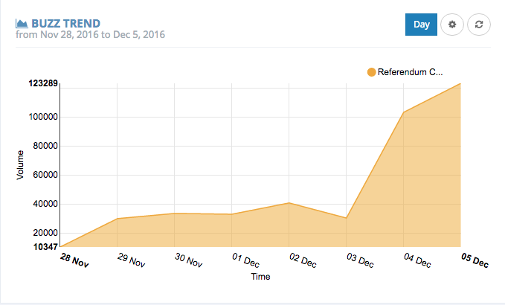Click the Volume axis title
This screenshot has height=305, width=505.
pos(20,165)
